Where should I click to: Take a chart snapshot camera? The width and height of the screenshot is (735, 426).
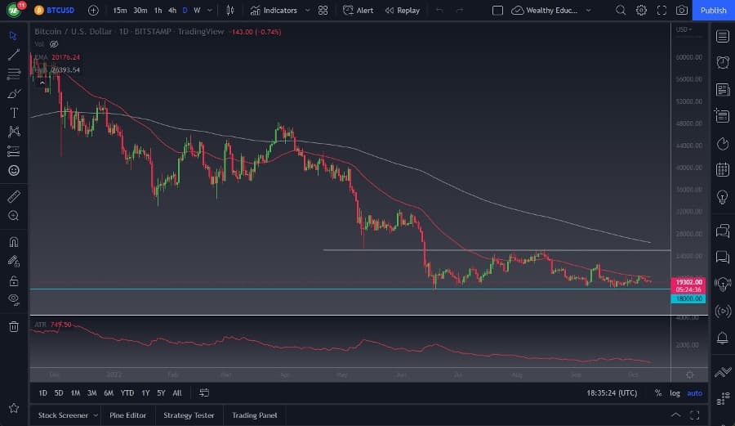[682, 11]
